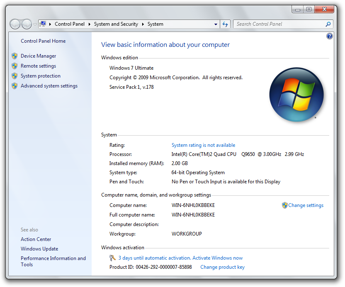Expand the address bar history dropdown
The width and height of the screenshot is (345, 287).
216,24
